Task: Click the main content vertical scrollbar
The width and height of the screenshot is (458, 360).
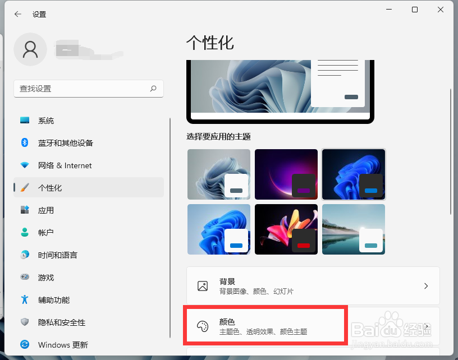Action: [450, 152]
